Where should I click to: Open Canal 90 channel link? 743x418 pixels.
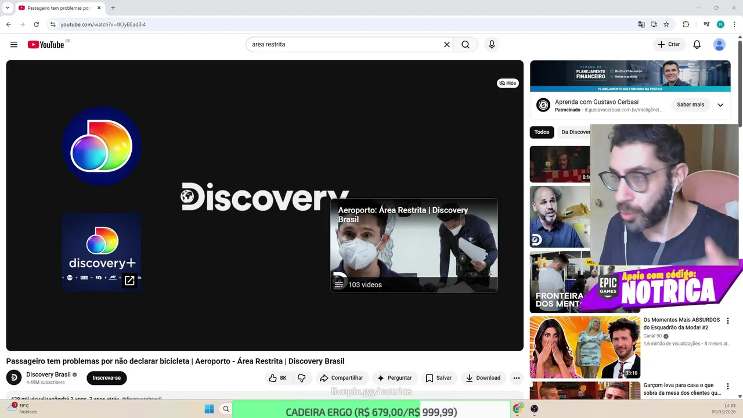[653, 336]
